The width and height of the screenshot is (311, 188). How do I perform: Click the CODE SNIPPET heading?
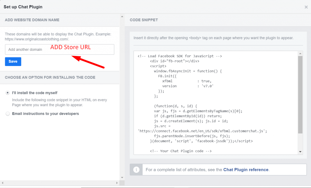coord(144,20)
